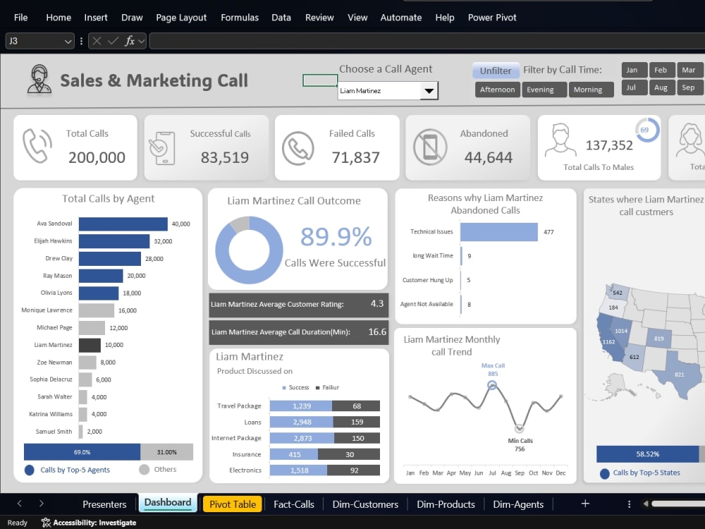The image size is (705, 529).
Task: Click the formula bar three-dot handle
Action: point(81,42)
